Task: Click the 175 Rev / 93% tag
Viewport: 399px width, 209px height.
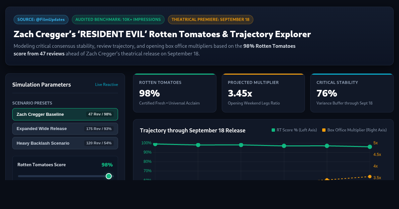Action: point(99,129)
